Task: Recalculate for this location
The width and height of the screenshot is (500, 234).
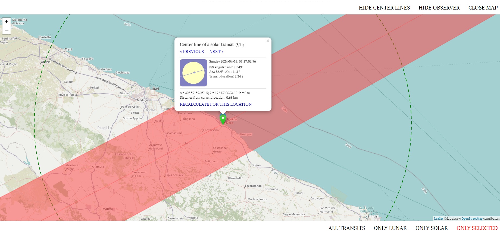Action: coord(215,104)
